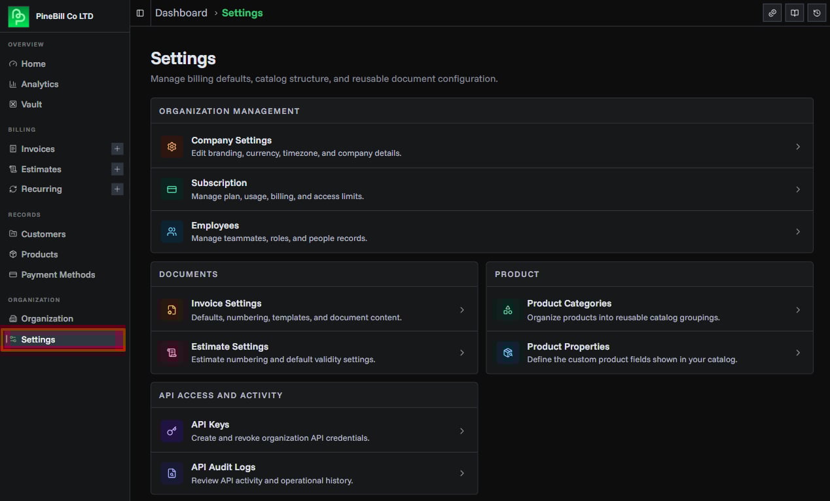Click the link icon in top bar

click(772, 13)
